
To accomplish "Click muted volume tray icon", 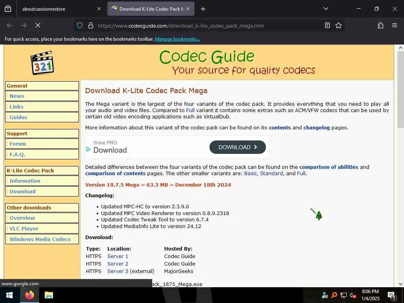I will click(353, 295).
